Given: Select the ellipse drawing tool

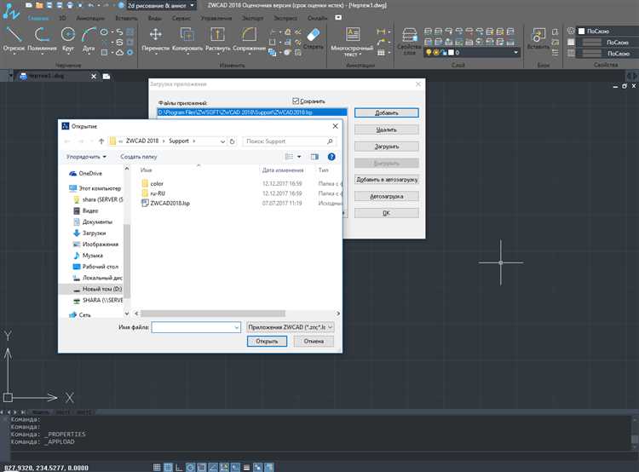Looking at the screenshot, I should [x=104, y=32].
